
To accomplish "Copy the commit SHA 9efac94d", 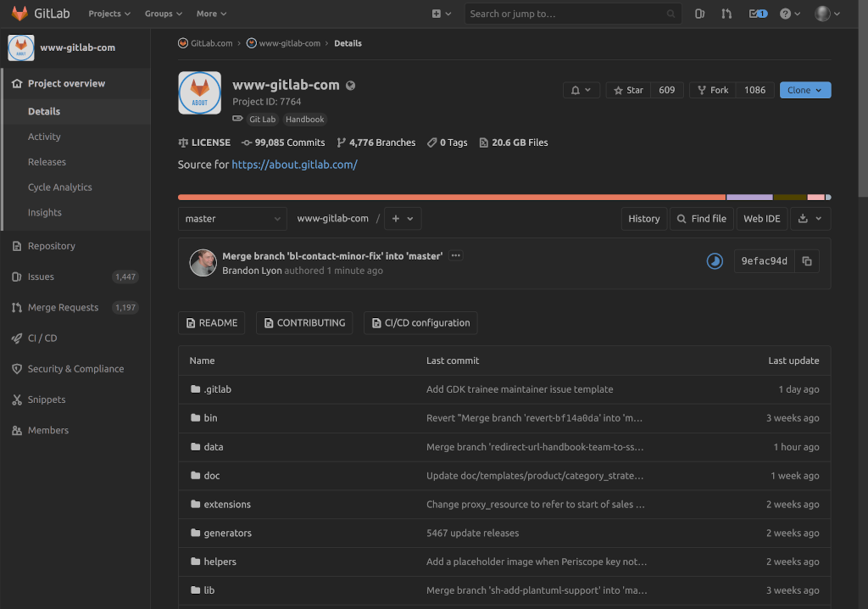I will click(806, 260).
